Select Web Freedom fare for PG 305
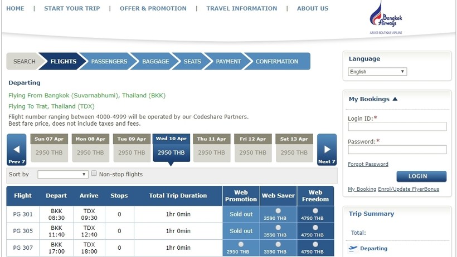Viewport: 457px width, 257px height. coord(315,227)
